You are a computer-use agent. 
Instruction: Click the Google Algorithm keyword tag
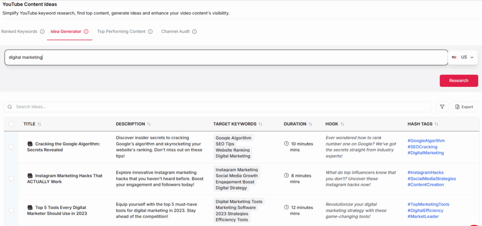tap(233, 138)
